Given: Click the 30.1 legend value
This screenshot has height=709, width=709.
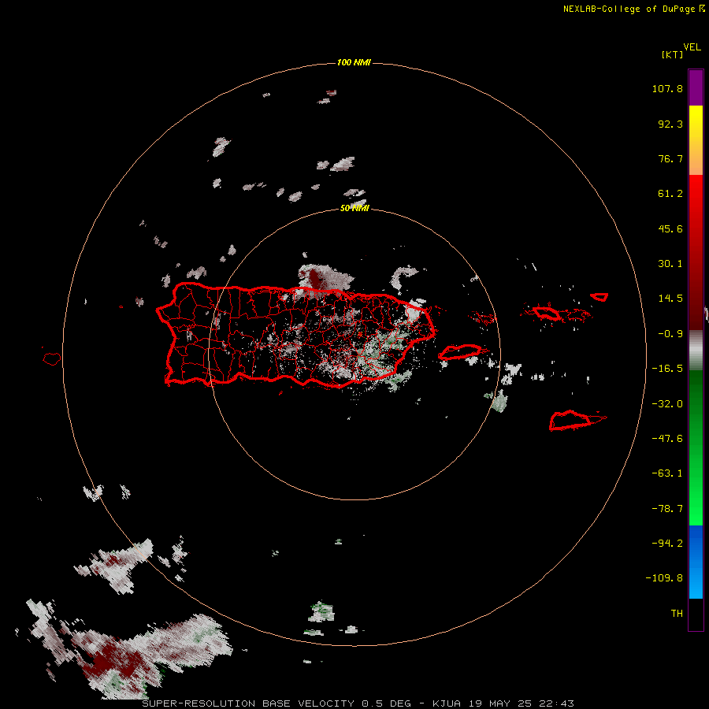Looking at the screenshot, I should point(670,264).
